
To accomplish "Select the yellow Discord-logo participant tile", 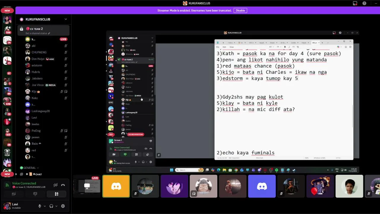I will pyautogui.click(x=116, y=186).
